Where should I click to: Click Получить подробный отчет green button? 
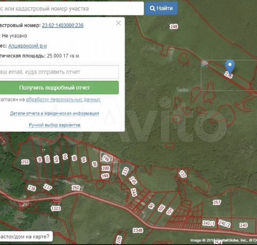tap(59, 88)
